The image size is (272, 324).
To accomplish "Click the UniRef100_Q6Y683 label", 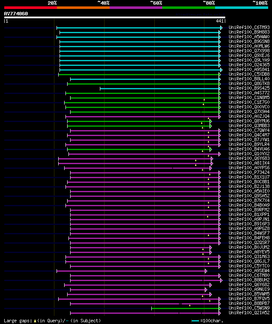I will 249,158.
